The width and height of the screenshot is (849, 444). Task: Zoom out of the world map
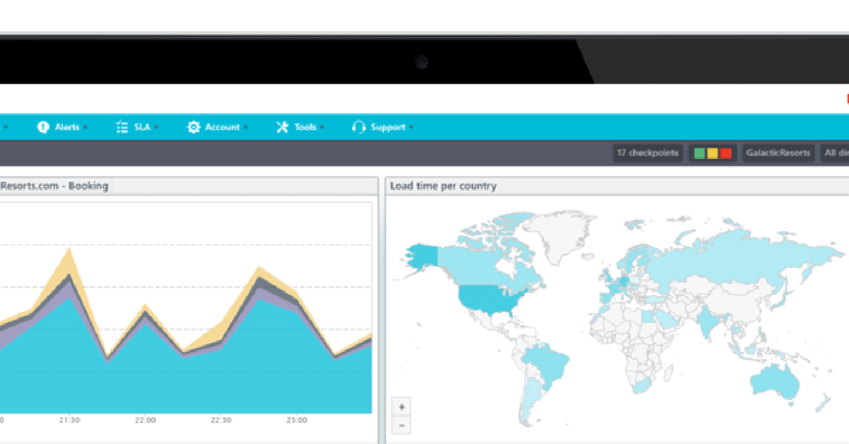tap(401, 425)
